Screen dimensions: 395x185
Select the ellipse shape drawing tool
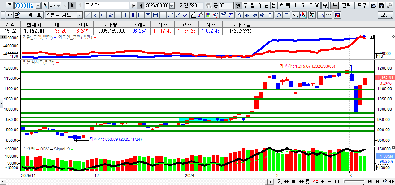[279, 15]
